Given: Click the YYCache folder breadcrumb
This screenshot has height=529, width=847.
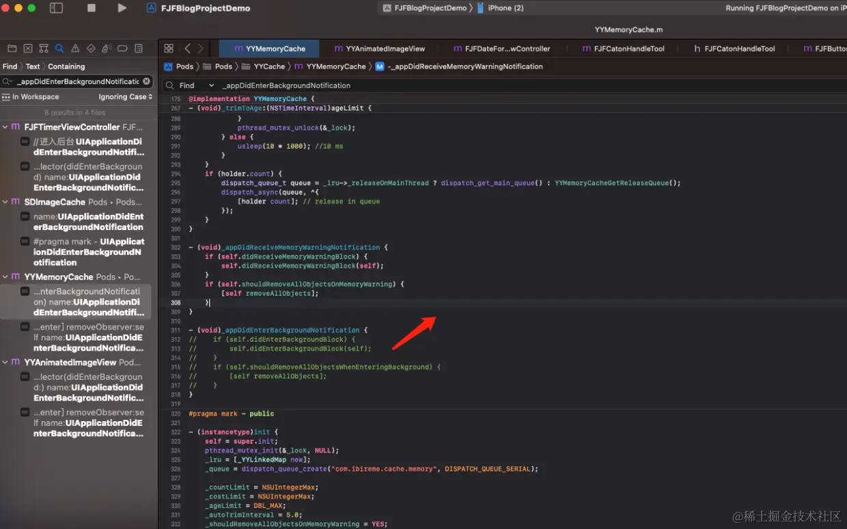Looking at the screenshot, I should coord(262,66).
